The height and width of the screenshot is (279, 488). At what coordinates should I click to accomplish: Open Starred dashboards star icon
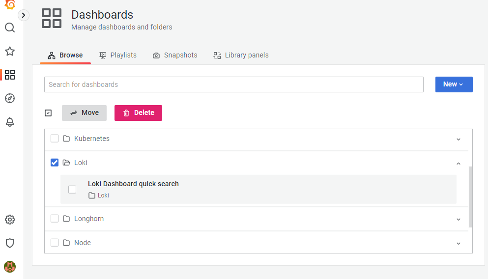(10, 51)
